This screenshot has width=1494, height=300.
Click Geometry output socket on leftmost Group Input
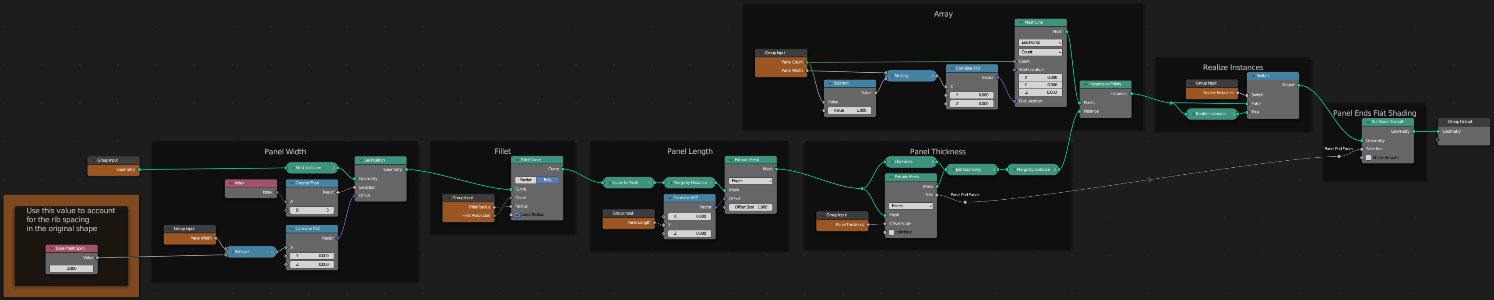139,169
